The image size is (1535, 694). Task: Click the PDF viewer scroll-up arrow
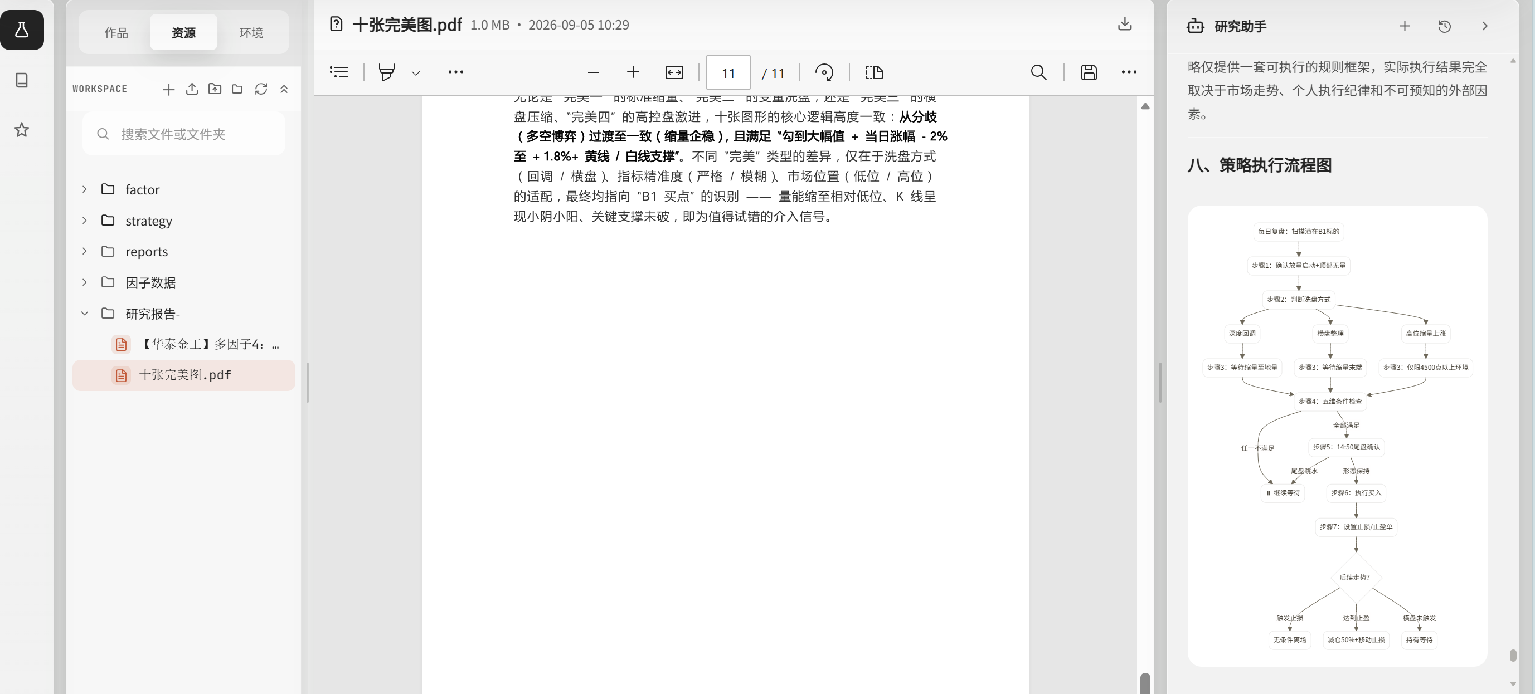1145,106
